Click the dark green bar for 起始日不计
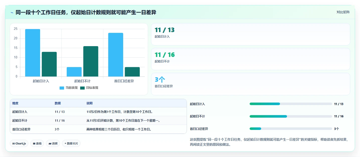Image resolution: width=360 pixels, height=157 pixels. 91,61
